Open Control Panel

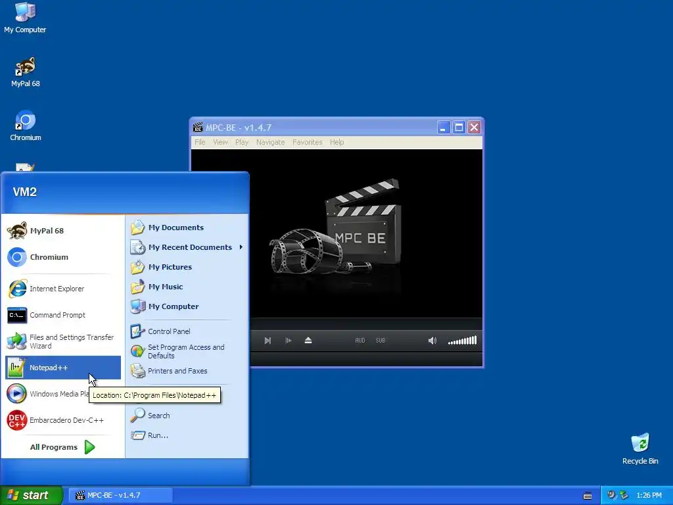tap(187, 331)
